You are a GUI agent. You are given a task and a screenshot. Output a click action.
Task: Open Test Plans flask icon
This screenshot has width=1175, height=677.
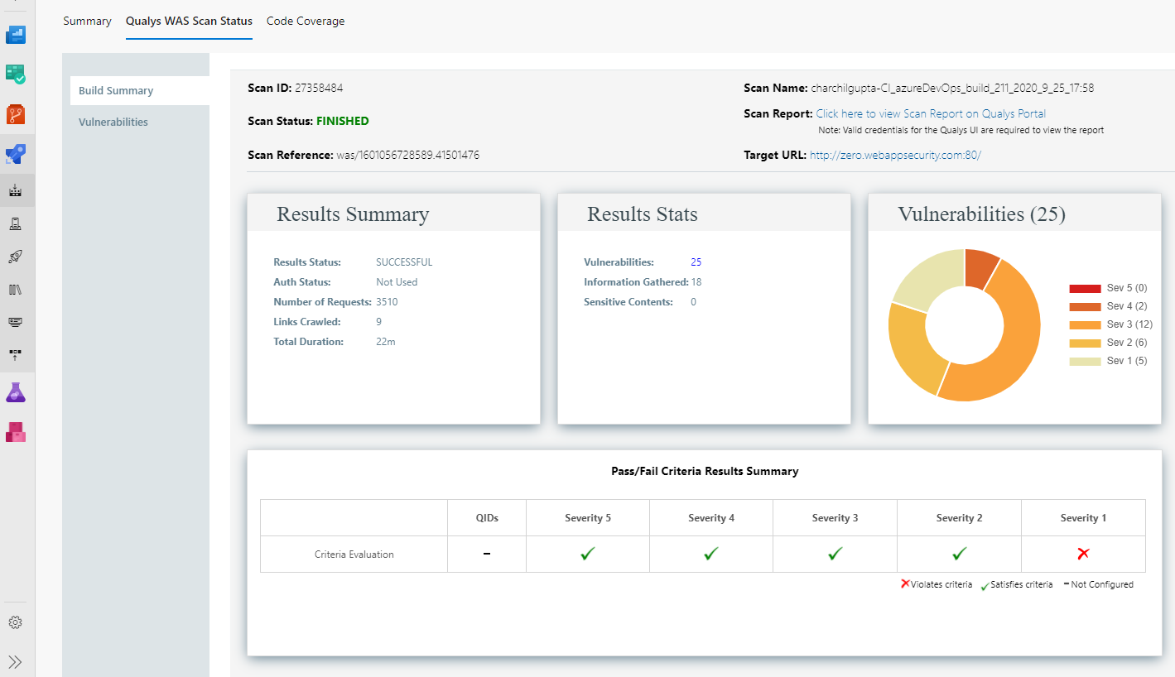point(17,392)
